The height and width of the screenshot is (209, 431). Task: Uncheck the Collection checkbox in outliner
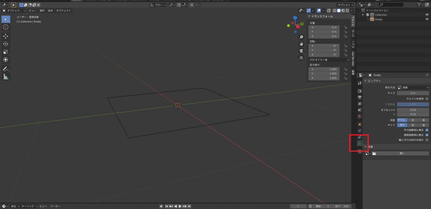[x=367, y=15]
